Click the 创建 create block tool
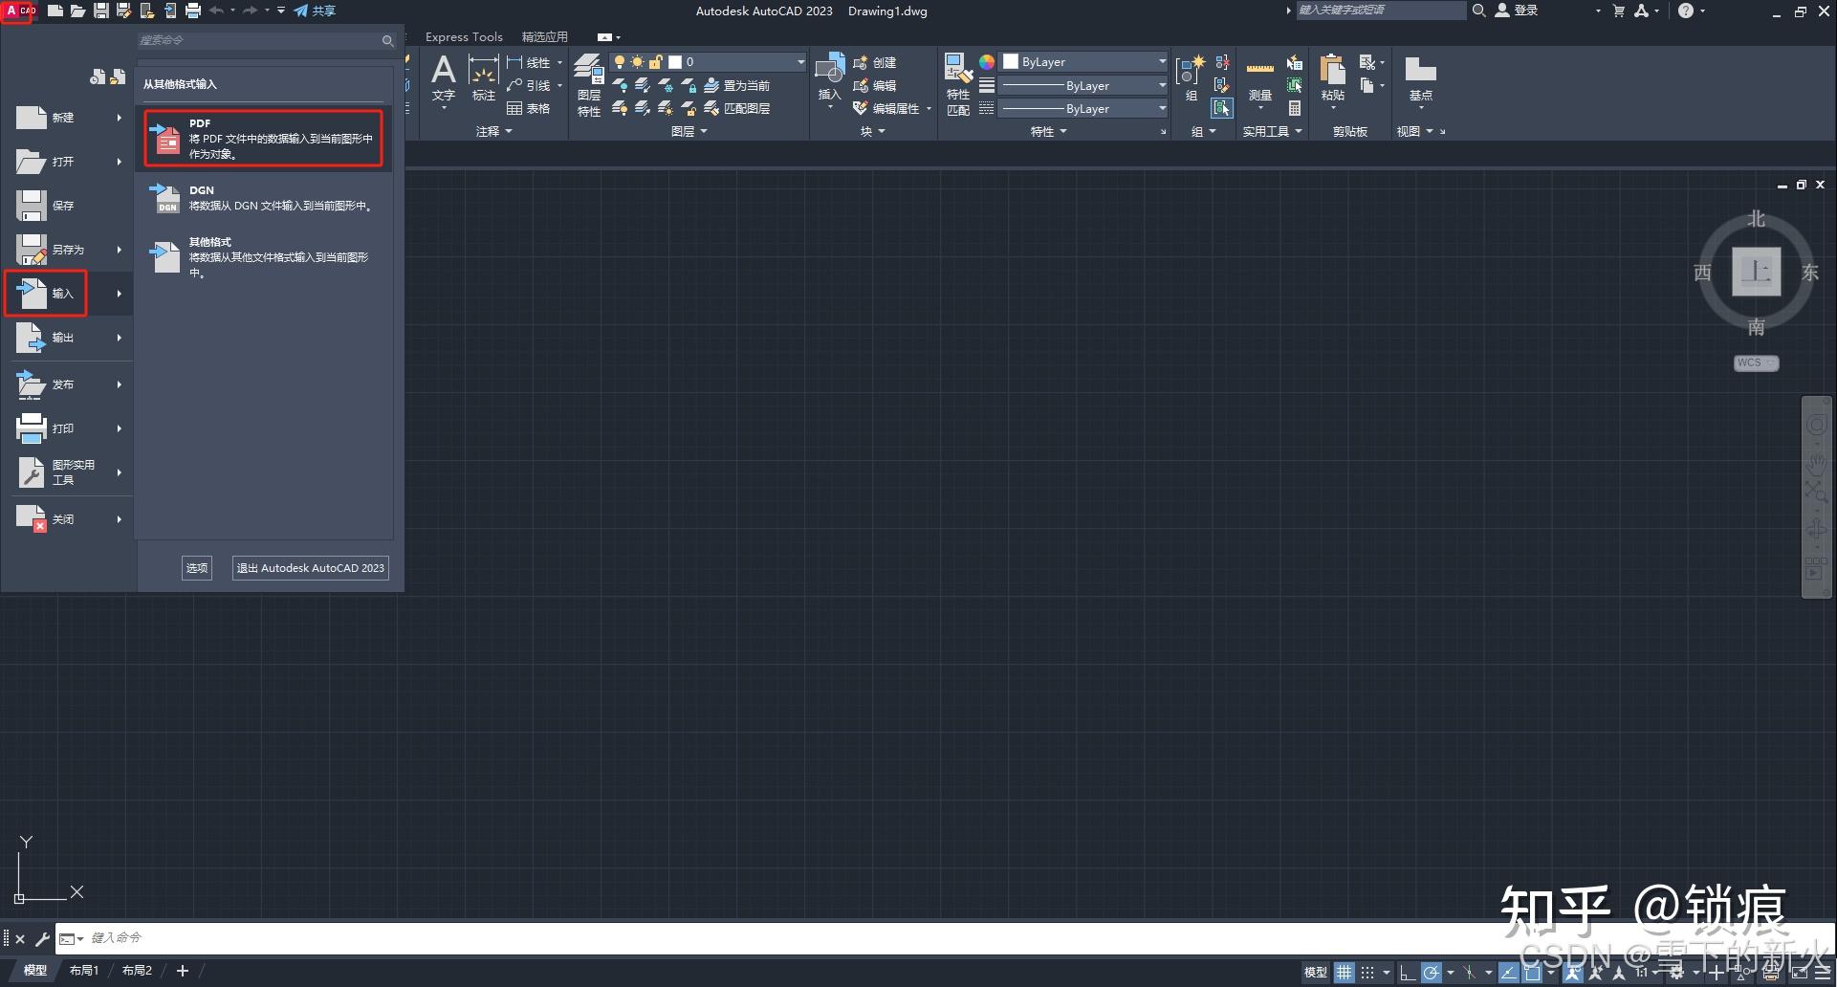 874,62
